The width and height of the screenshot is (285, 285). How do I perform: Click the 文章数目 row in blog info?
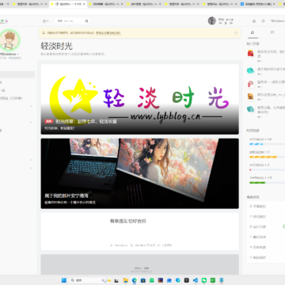point(266,206)
